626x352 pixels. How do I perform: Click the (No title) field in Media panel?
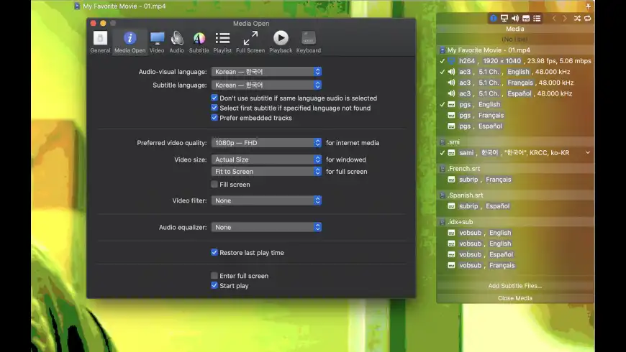515,40
